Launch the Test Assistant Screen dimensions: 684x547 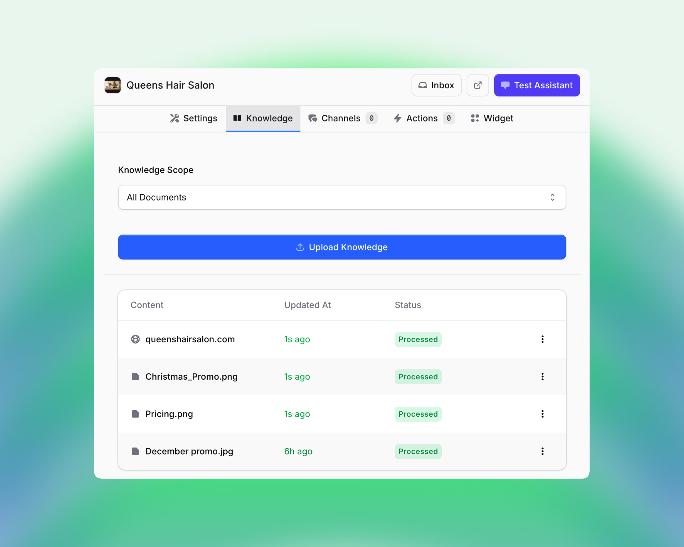pos(537,85)
